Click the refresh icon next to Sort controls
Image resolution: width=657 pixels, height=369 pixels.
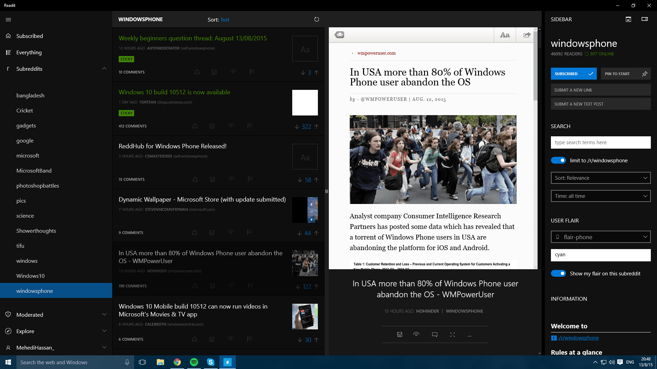pyautogui.click(x=317, y=19)
